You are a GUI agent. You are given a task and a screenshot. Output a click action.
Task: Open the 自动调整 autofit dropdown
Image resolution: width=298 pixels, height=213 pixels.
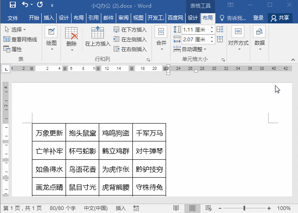(x=190, y=49)
